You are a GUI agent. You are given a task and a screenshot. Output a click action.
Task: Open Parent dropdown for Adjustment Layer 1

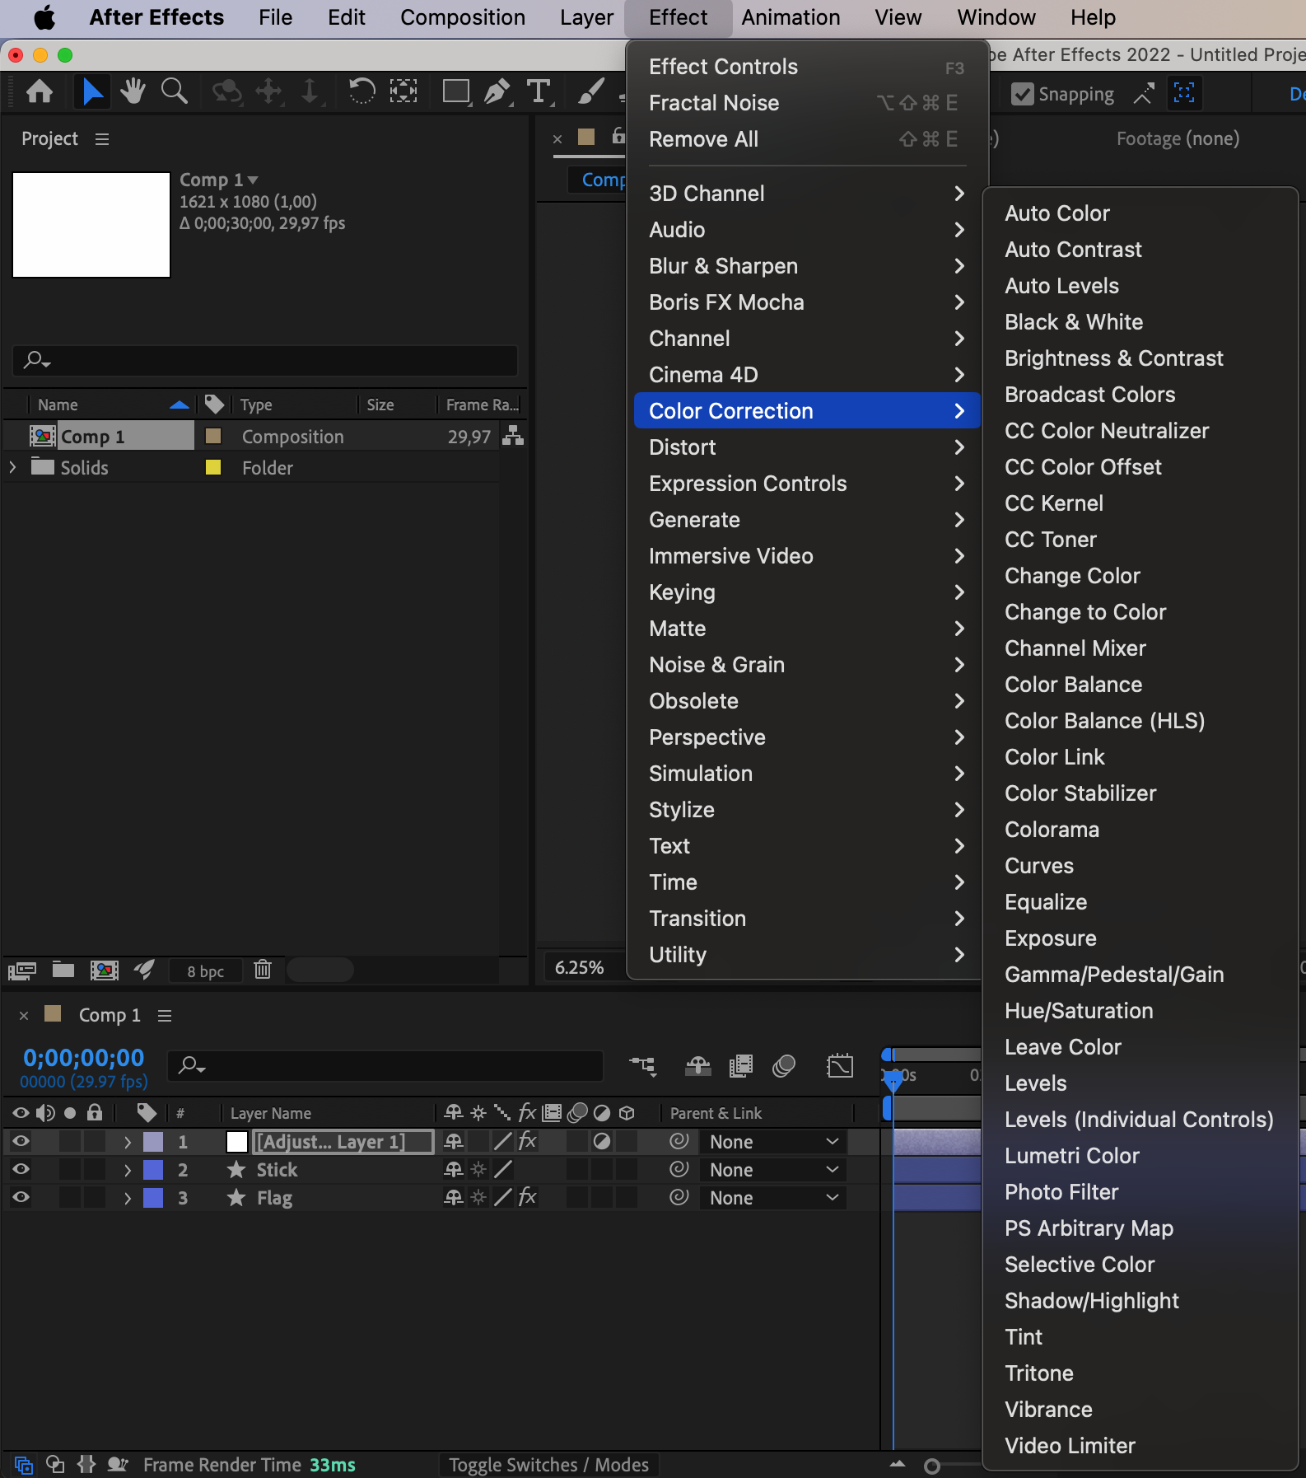(x=773, y=1142)
